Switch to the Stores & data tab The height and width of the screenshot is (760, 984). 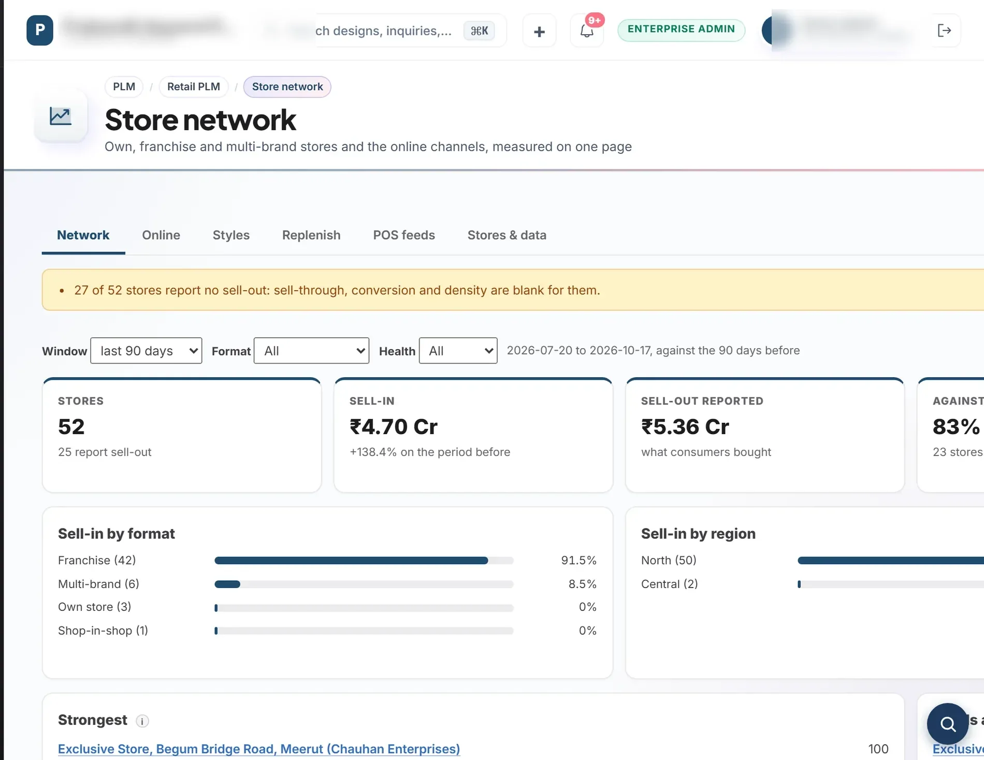507,235
